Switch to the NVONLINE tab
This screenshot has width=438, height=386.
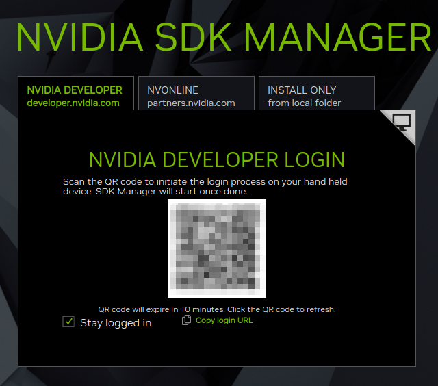(x=196, y=96)
